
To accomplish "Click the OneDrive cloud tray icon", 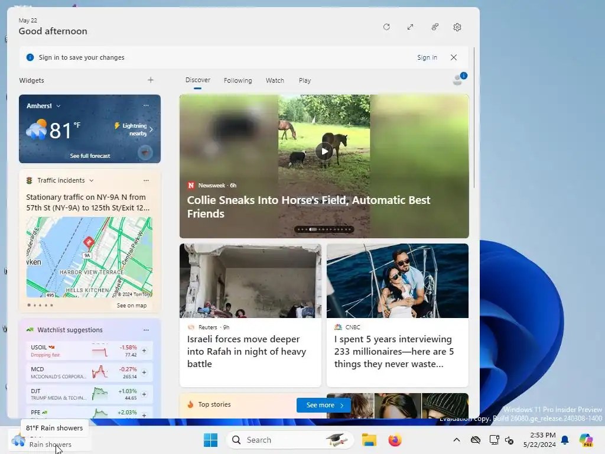I will [476, 440].
